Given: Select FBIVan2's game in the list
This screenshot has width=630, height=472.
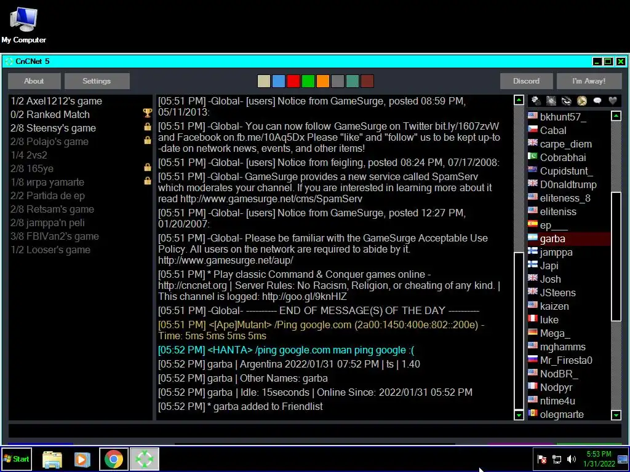Looking at the screenshot, I should (x=81, y=236).
